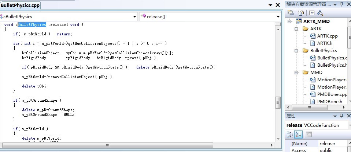Click the editor scroll right arrow
This screenshot has height=152, width=351.
coord(272,145)
